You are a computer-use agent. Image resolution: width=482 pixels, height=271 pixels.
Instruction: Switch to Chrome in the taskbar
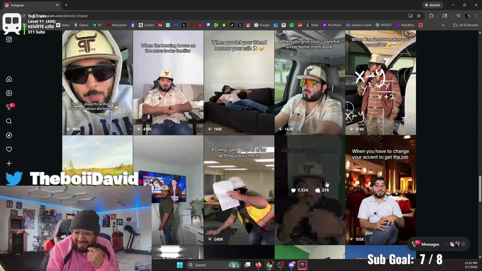point(269,265)
